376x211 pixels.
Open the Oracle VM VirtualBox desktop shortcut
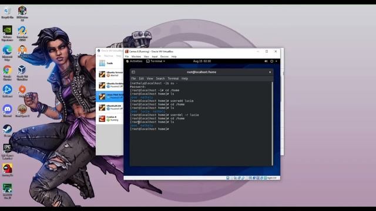[22, 73]
